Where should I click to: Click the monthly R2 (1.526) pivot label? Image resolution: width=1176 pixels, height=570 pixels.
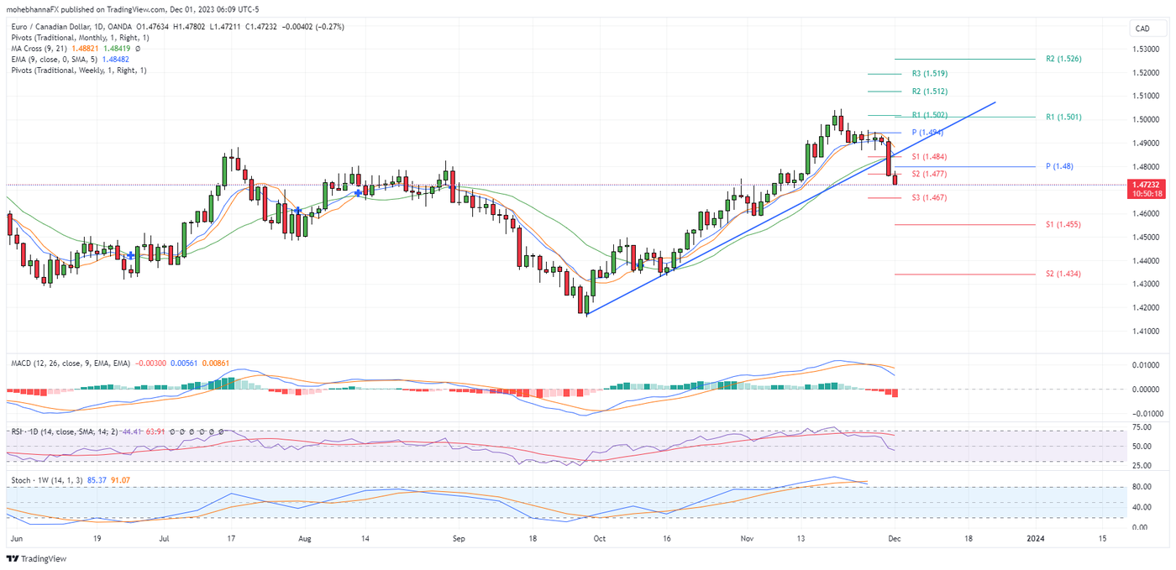click(x=1063, y=60)
